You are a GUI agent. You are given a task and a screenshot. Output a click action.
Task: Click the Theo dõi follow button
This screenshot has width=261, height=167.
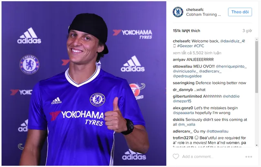240,12
